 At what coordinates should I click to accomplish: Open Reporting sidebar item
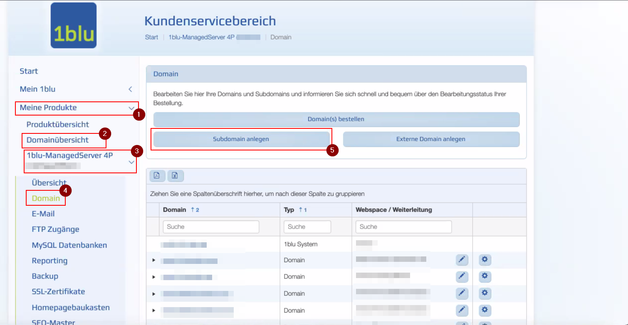49,261
